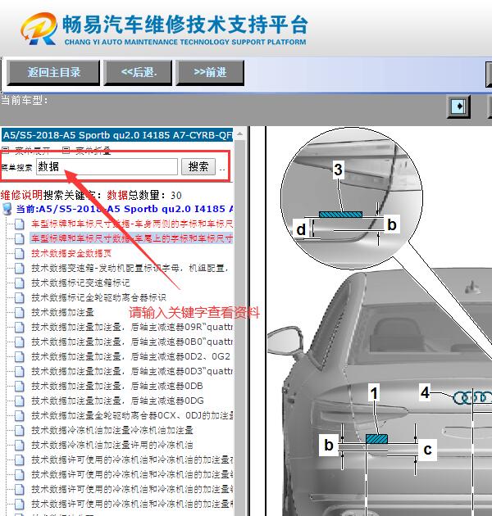492x516 pixels.
Task: Click the two-dot link after 搜索 button
Action: [222, 170]
